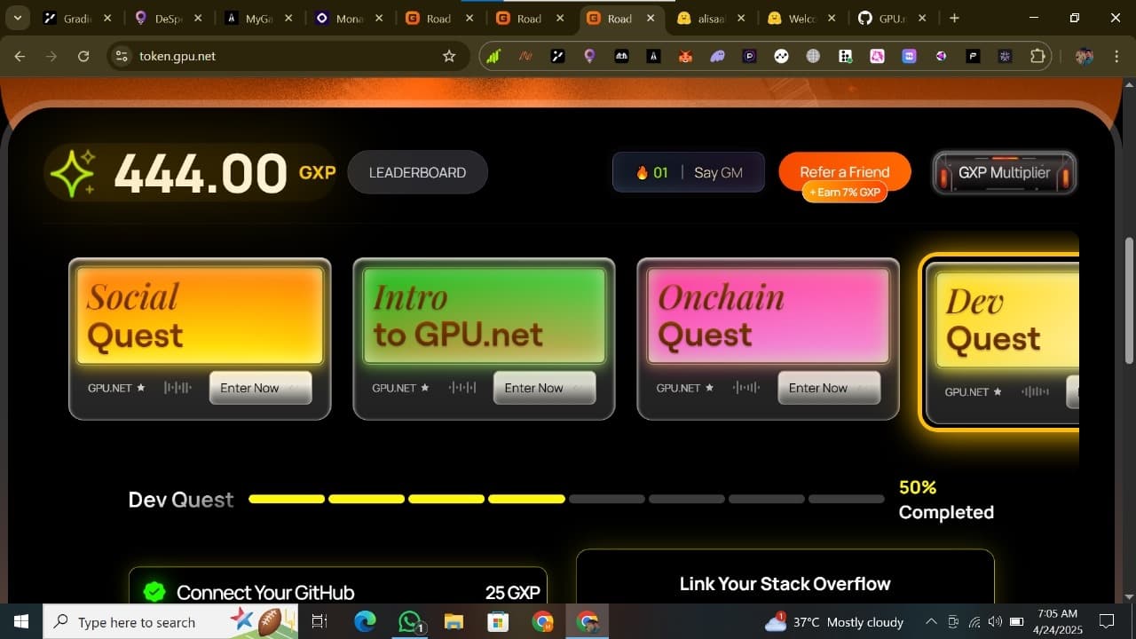Click the GPU.NET star icon on Social Quest
This screenshot has width=1136, height=639.
click(x=142, y=388)
